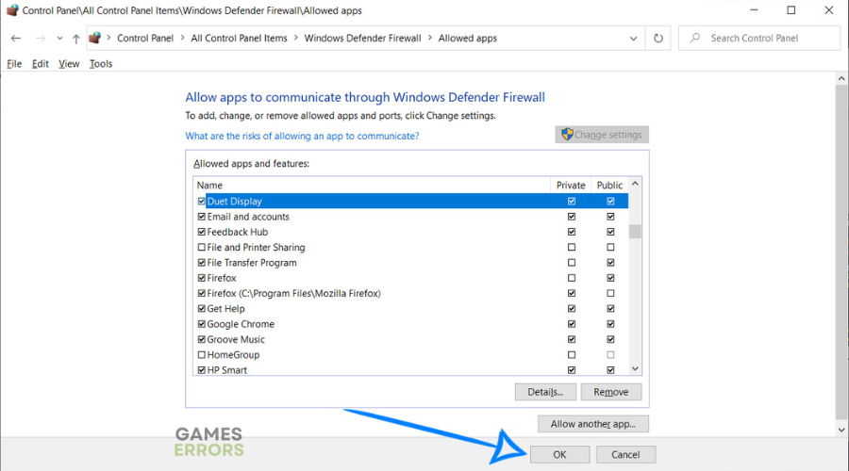Cancel the firewall changes
This screenshot has width=849, height=471.
click(625, 454)
